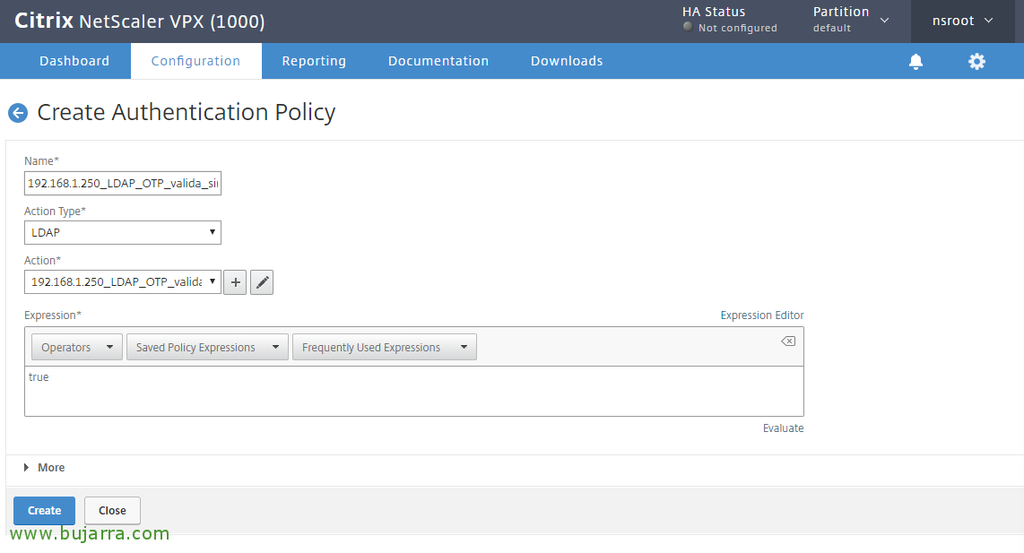
Task: Open the Action selection dropdown
Action: 123,282
